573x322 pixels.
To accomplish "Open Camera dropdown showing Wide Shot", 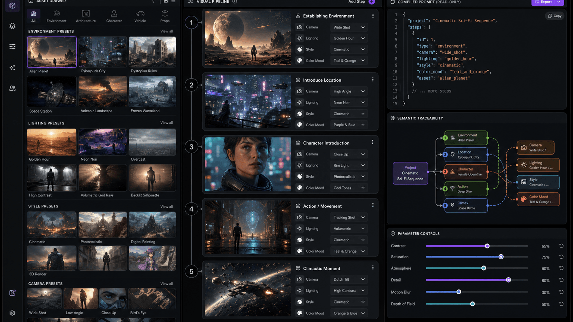I will point(349,27).
